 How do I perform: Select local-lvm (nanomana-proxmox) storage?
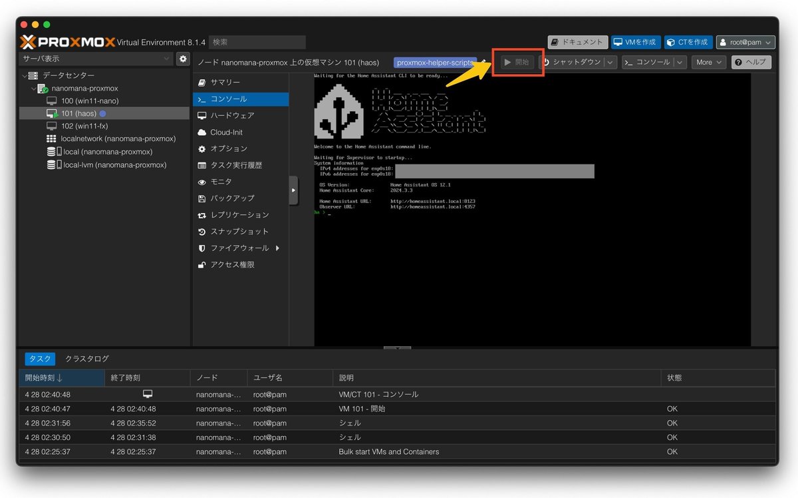pyautogui.click(x=114, y=164)
